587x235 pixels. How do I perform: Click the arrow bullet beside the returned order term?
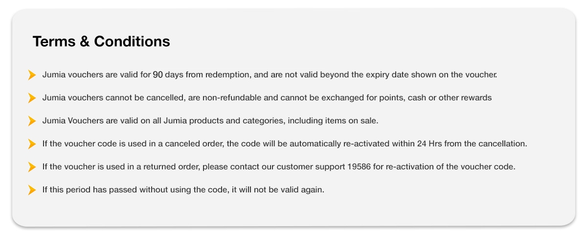coord(32,167)
